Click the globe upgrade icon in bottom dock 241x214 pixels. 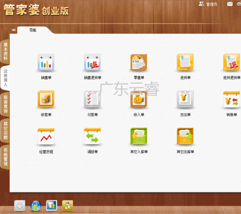click(x=36, y=206)
